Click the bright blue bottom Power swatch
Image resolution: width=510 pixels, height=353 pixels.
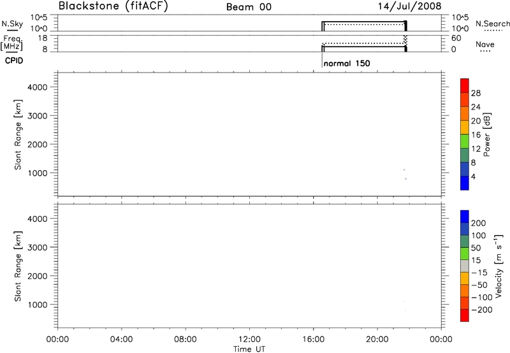[x=465, y=184]
